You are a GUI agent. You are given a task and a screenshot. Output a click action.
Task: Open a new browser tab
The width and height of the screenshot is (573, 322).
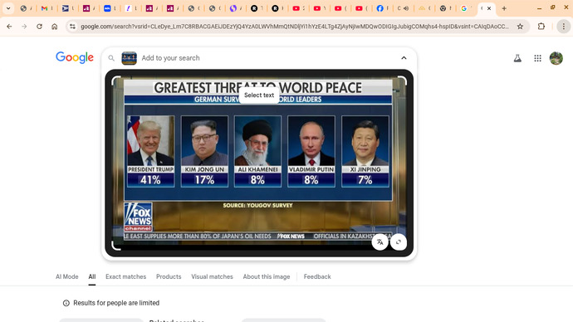pyautogui.click(x=504, y=8)
